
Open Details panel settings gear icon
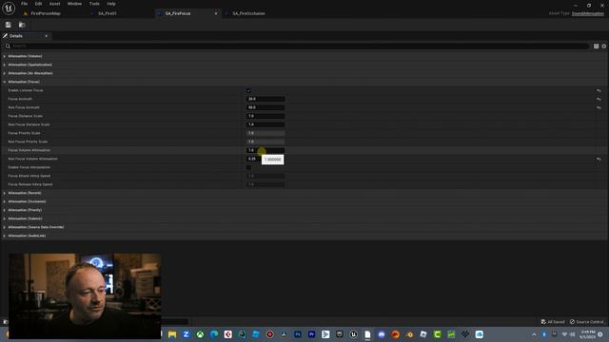click(x=604, y=47)
